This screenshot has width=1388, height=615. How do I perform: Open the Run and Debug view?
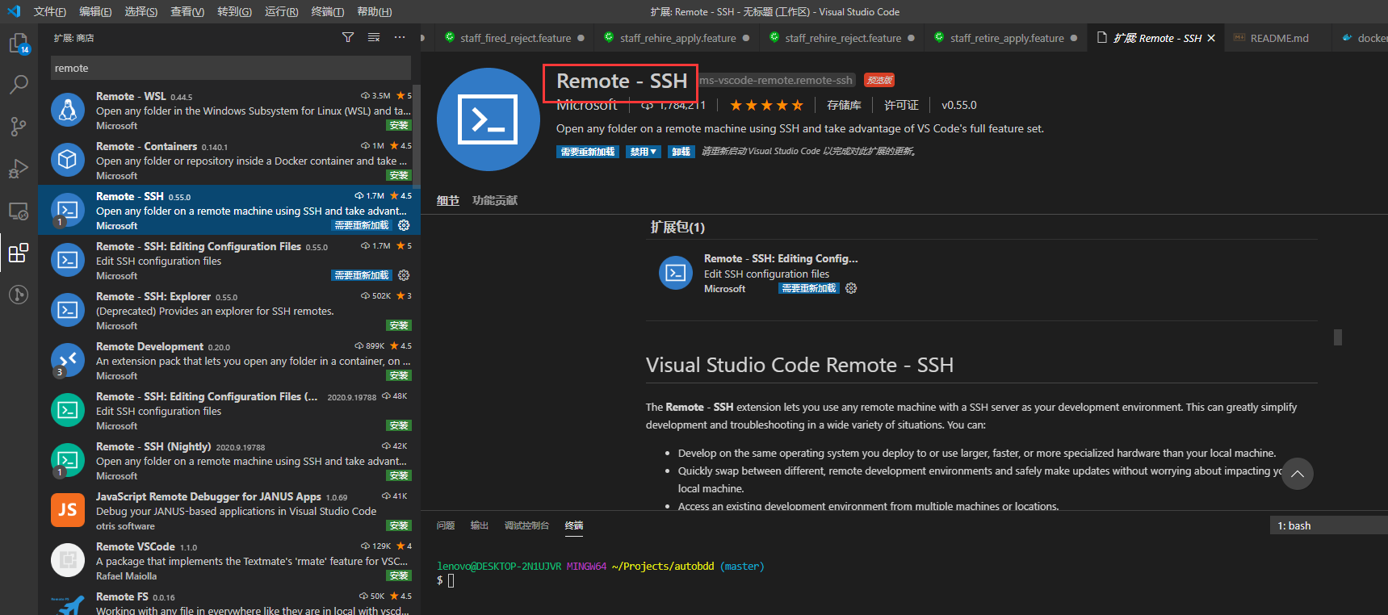[19, 168]
